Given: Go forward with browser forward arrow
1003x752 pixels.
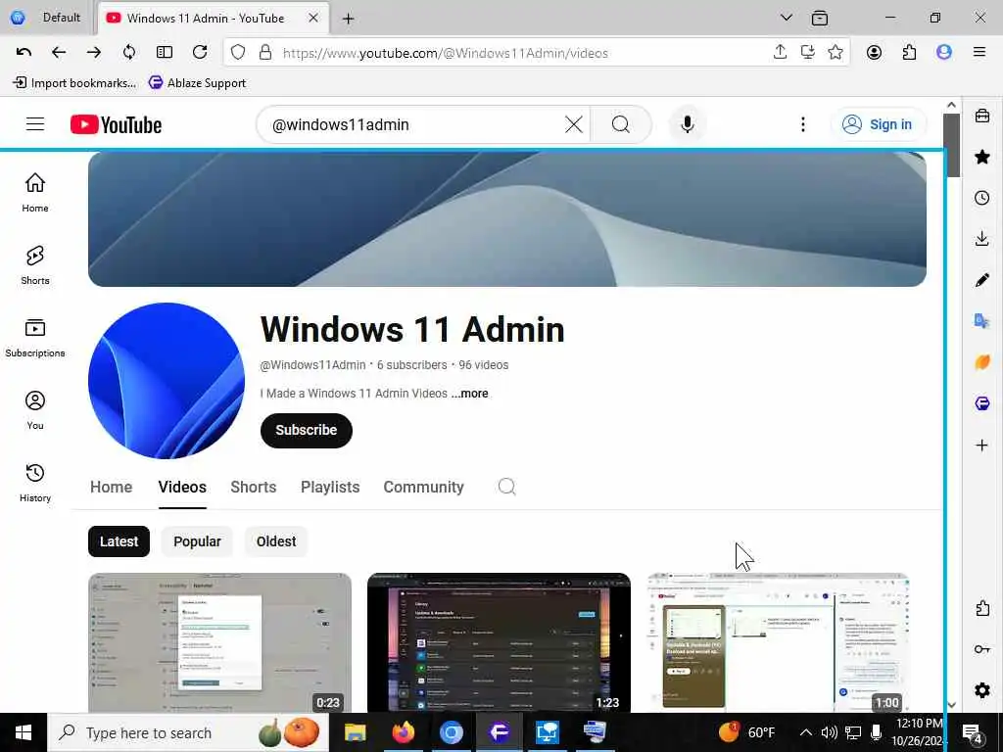Looking at the screenshot, I should (x=94, y=53).
